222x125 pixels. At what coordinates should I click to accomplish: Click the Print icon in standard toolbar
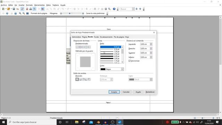[x=31, y=9]
